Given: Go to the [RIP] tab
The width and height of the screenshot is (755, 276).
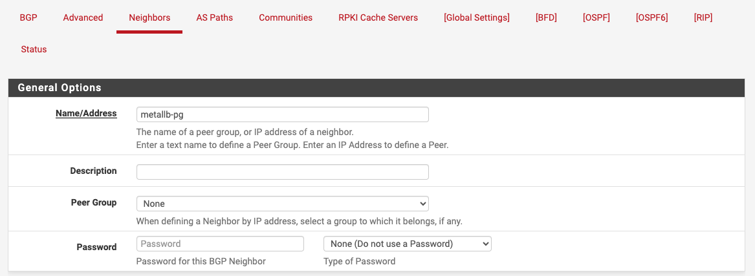Looking at the screenshot, I should (703, 17).
